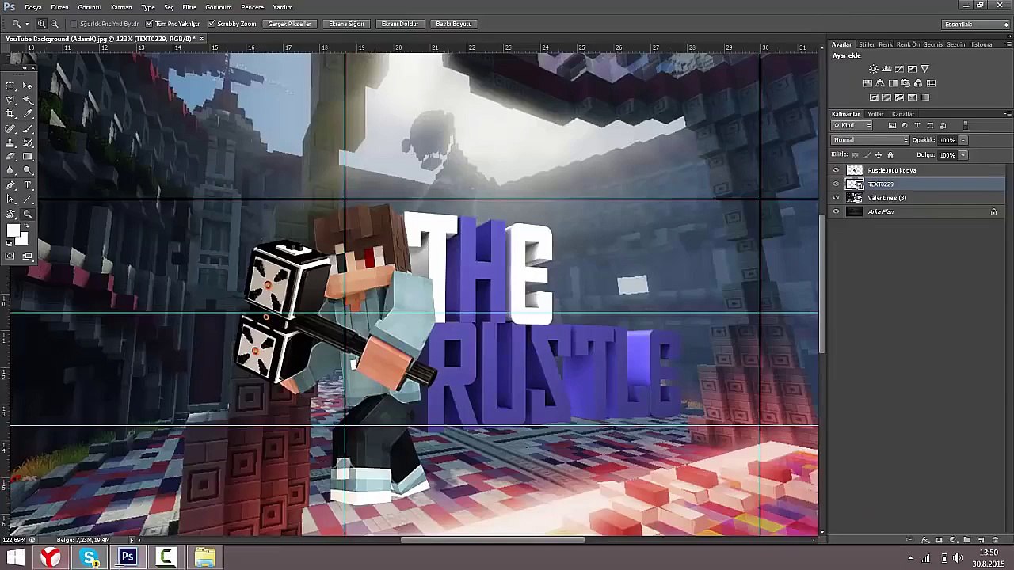Open the Pencere menu
The width and height of the screenshot is (1014, 570).
[x=252, y=7]
